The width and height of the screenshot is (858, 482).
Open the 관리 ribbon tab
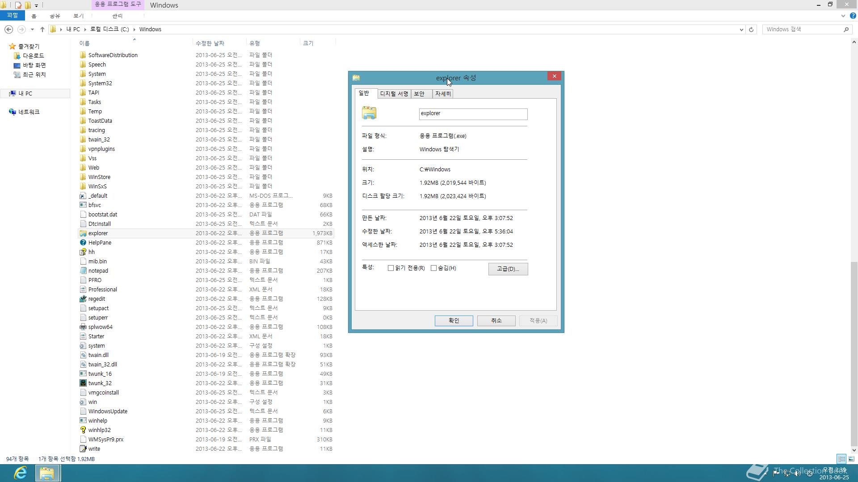[x=117, y=16]
